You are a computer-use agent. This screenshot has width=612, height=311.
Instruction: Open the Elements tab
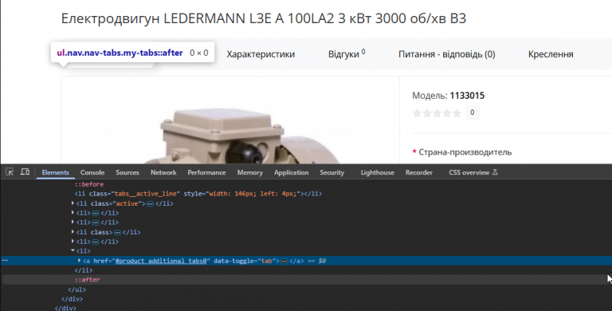click(56, 172)
